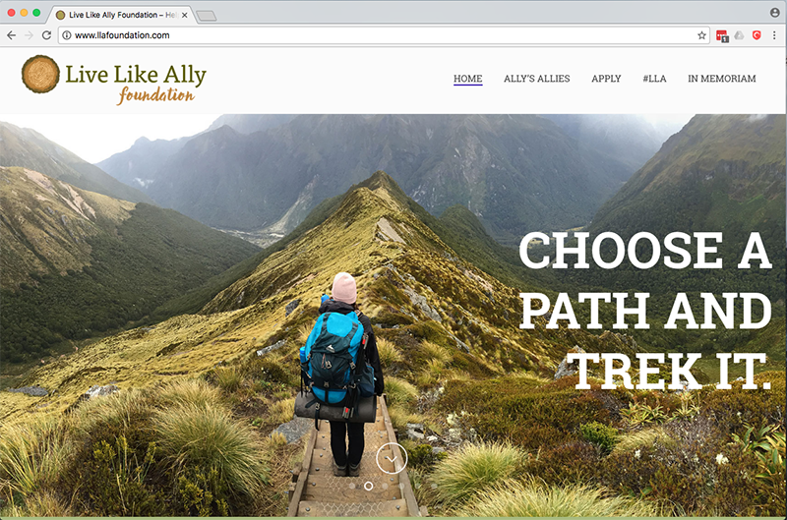Screen dimensions: 787x520
Task: Open the ALLY'S ALLIES navigation item
Action: pos(536,79)
